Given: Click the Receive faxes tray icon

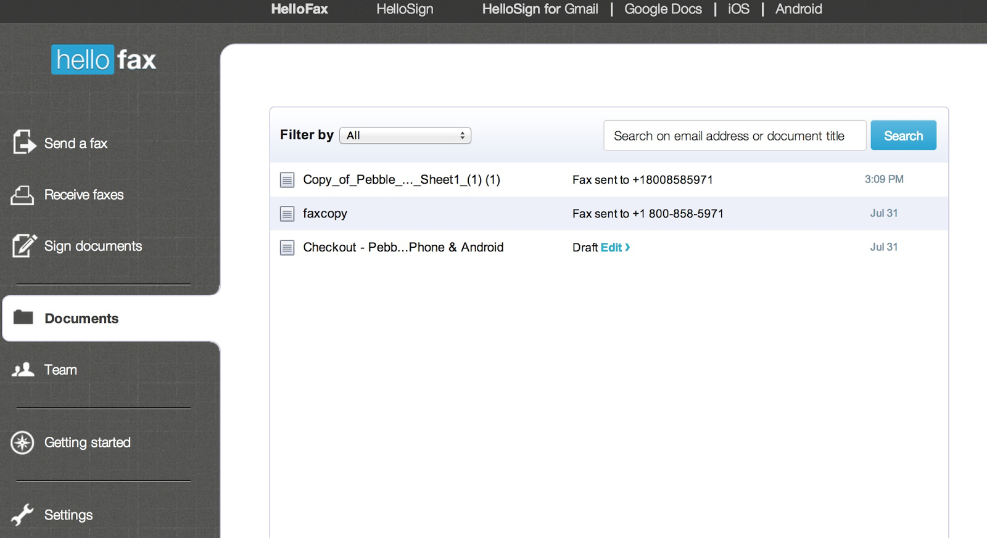Looking at the screenshot, I should click(22, 195).
